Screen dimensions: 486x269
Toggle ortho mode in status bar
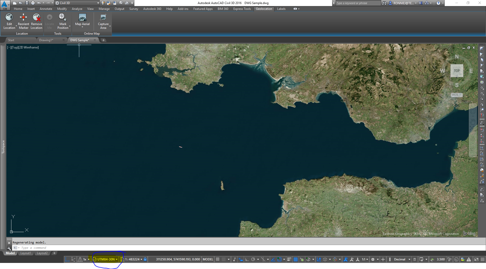click(x=247, y=259)
